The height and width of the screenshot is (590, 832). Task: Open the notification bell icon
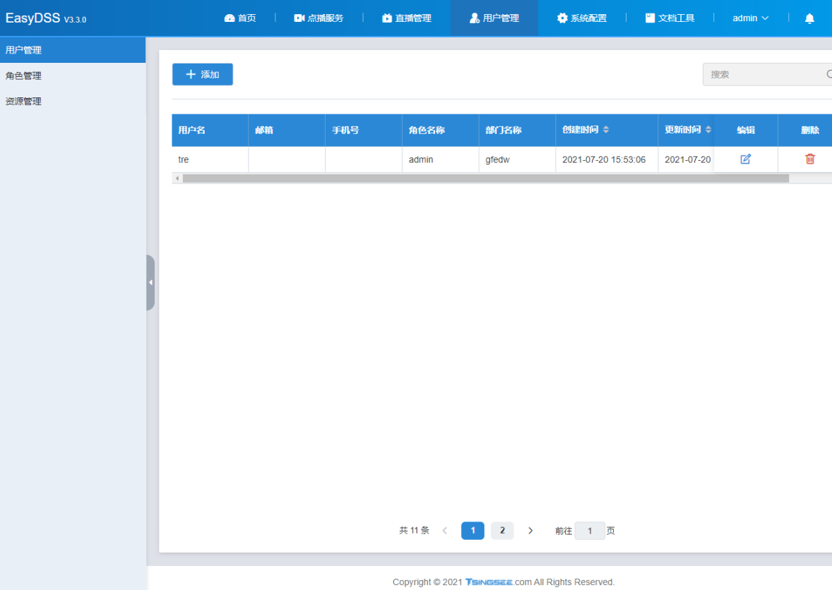coord(809,18)
